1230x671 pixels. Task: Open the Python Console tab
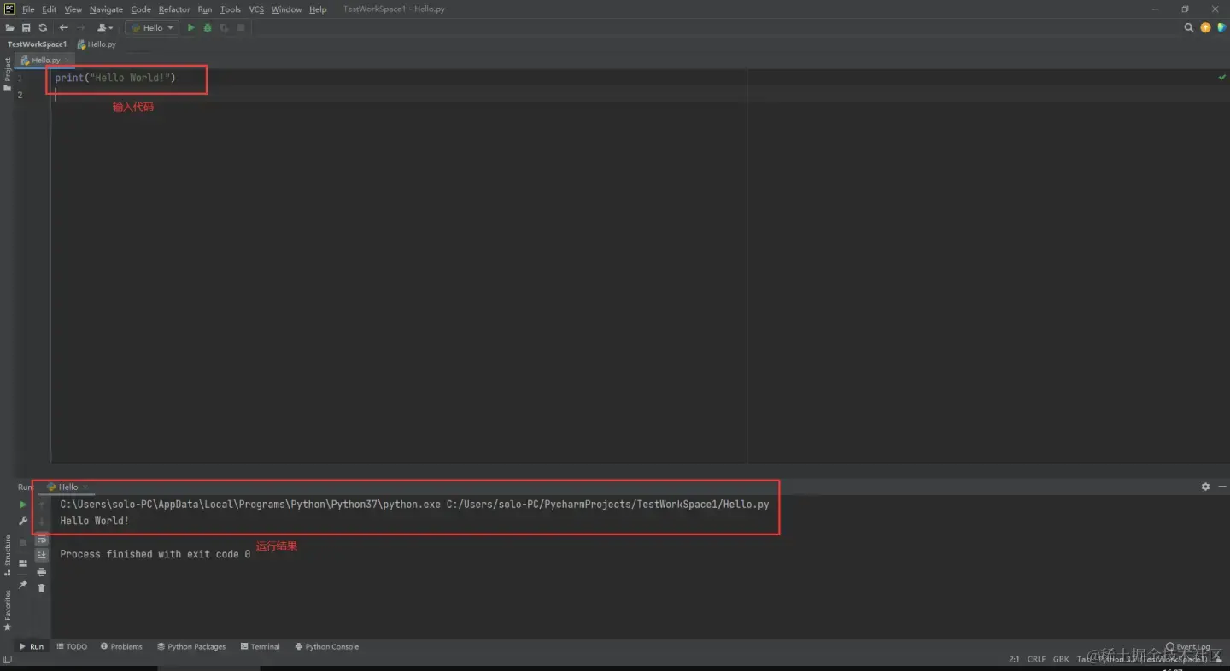[327, 646]
